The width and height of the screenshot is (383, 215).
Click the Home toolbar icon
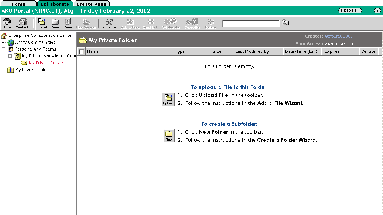click(7, 24)
